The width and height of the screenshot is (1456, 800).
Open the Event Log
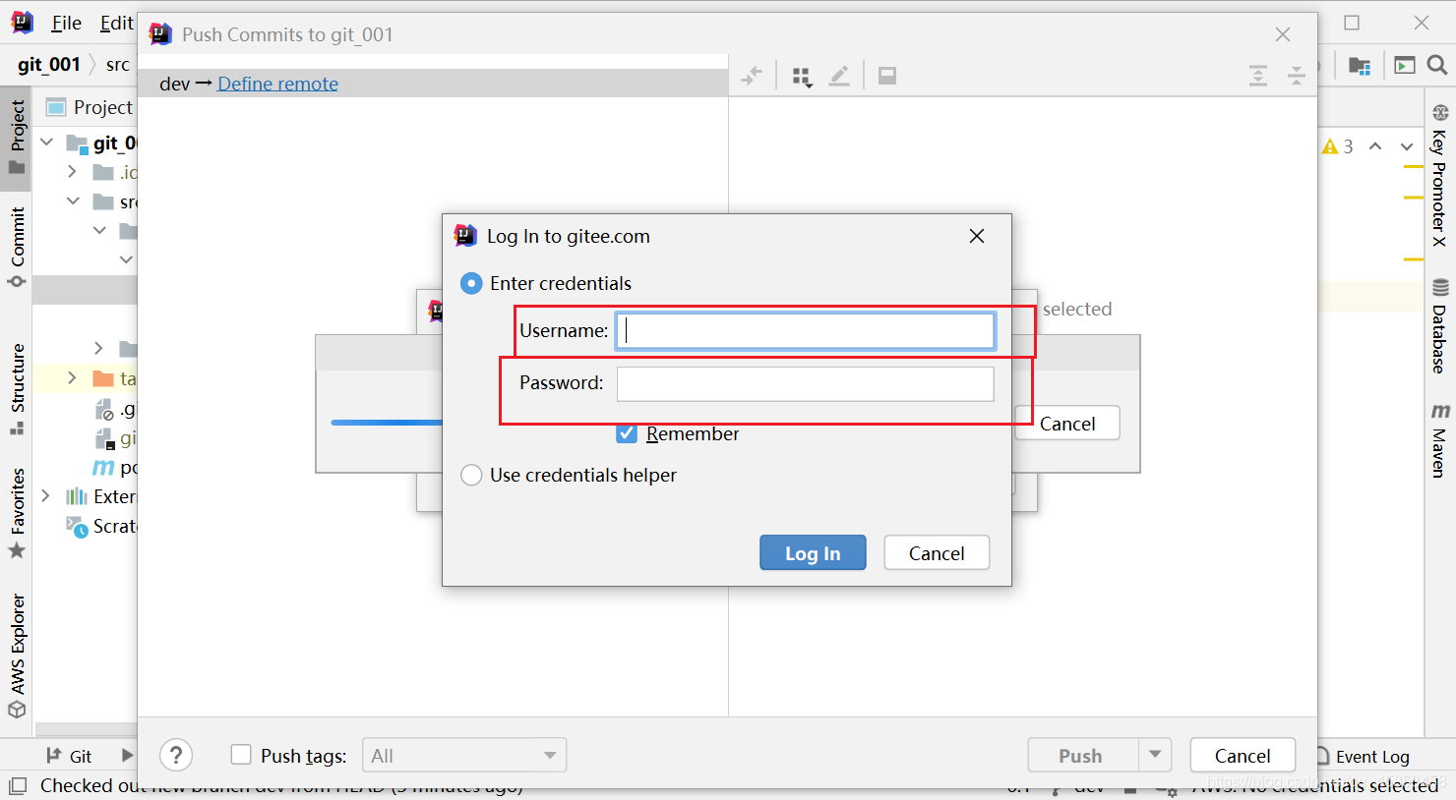1364,756
